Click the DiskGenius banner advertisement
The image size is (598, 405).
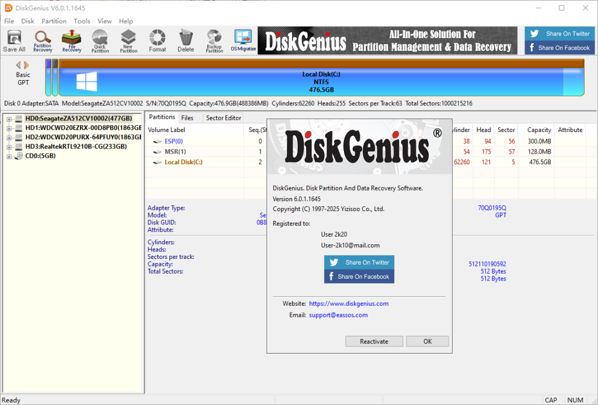pos(388,40)
